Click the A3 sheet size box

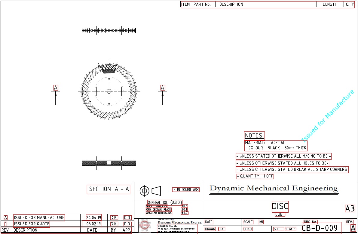(350, 208)
